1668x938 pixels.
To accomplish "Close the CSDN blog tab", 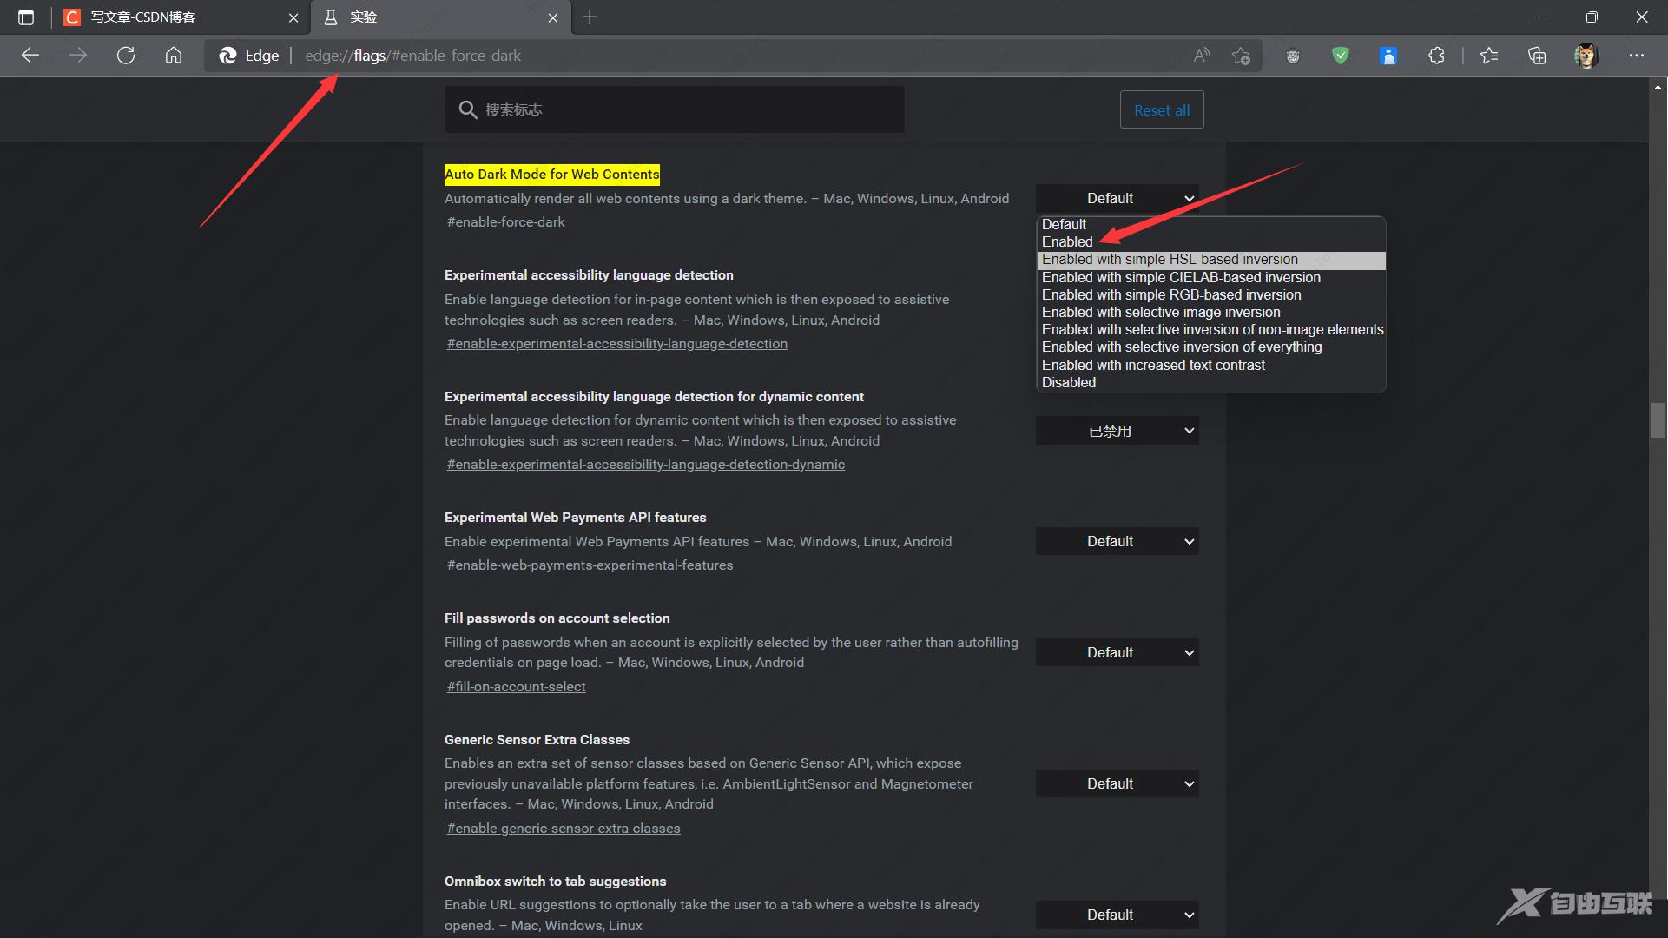I will (293, 17).
